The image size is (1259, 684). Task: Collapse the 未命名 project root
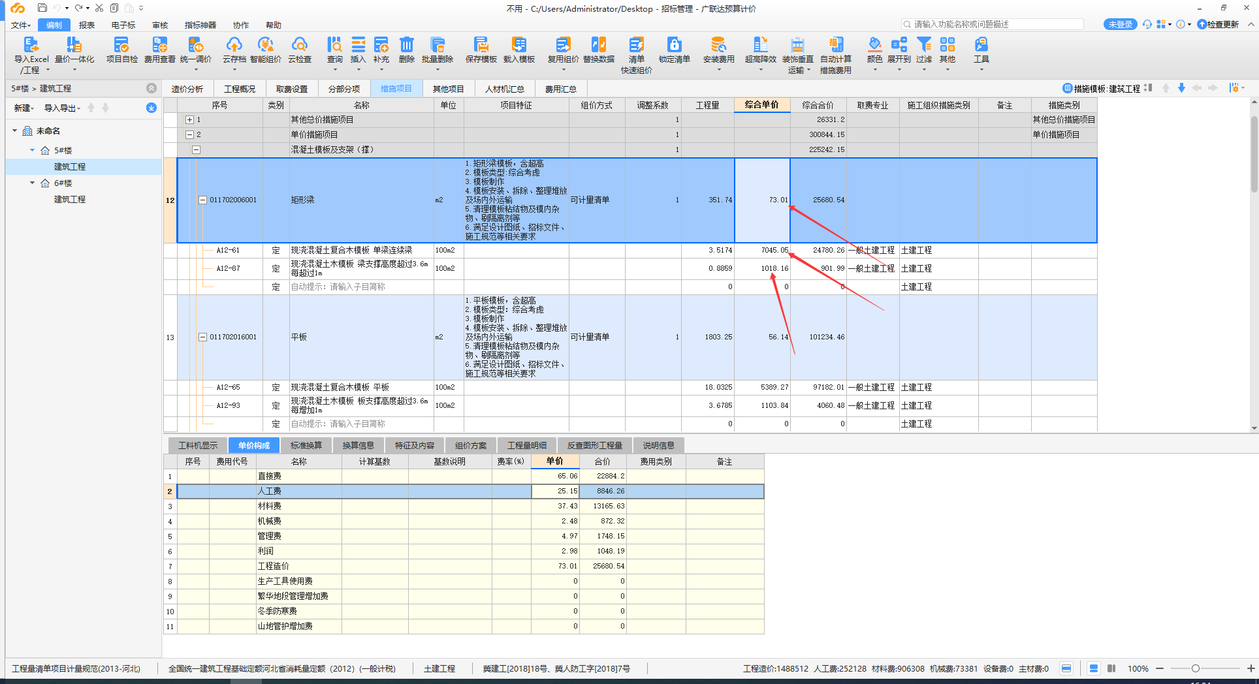pos(14,131)
